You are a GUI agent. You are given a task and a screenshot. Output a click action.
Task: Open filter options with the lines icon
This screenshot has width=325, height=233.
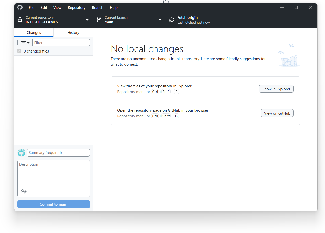pyautogui.click(x=25, y=43)
